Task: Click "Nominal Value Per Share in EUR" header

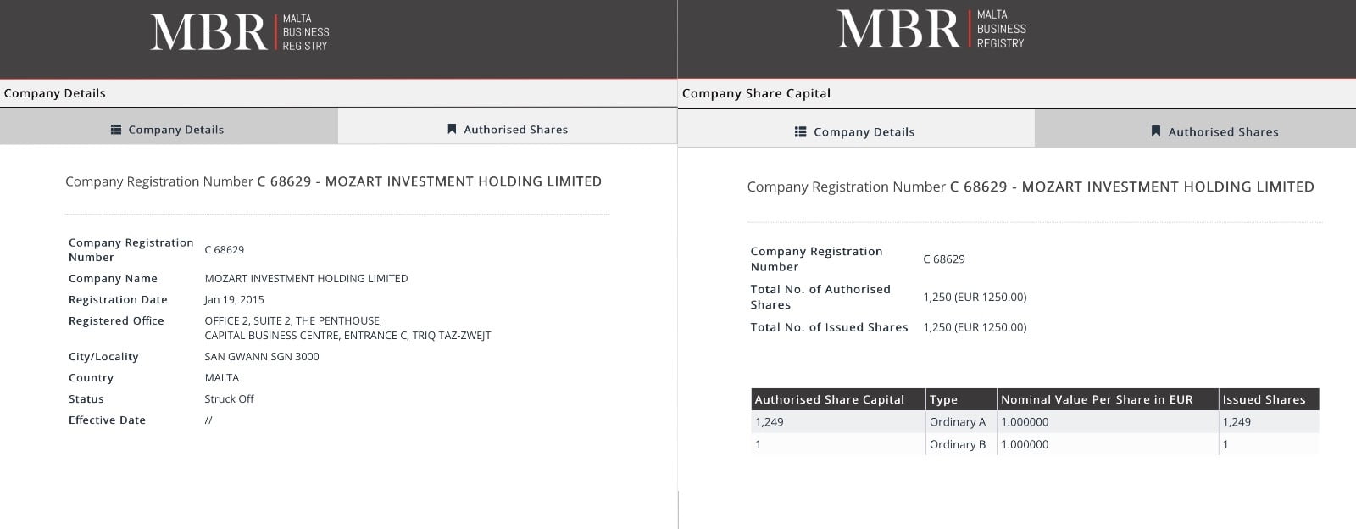Action: 1096,399
